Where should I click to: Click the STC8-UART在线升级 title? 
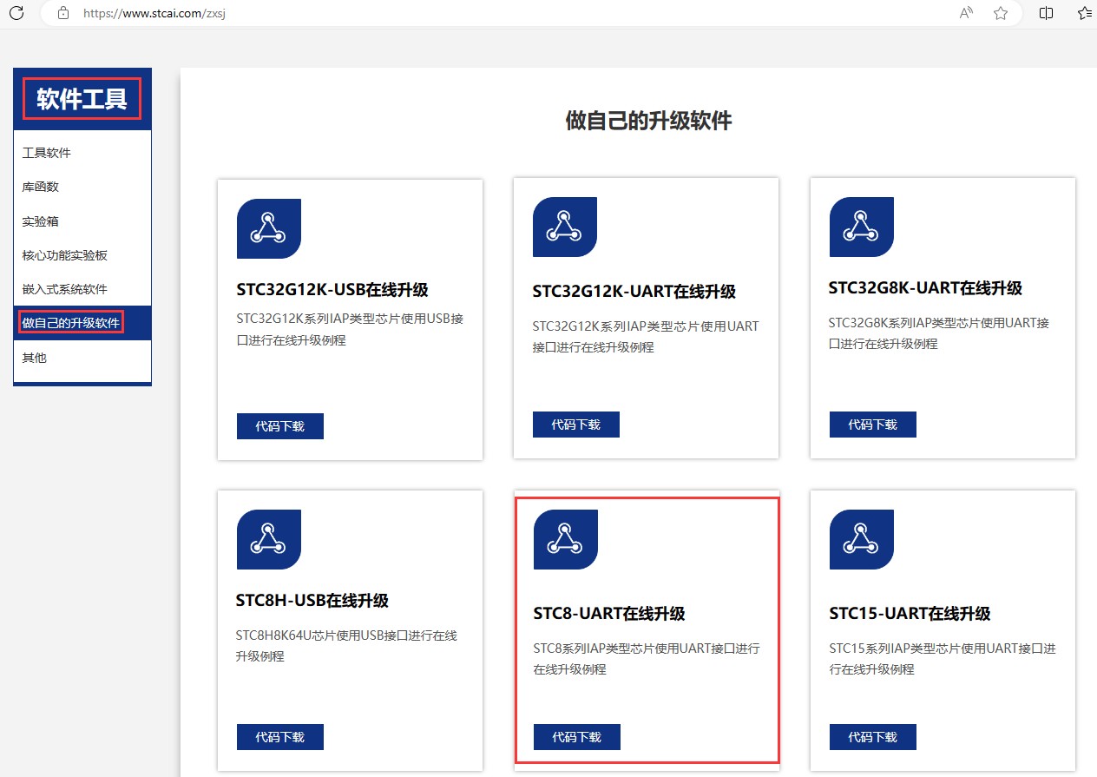609,614
